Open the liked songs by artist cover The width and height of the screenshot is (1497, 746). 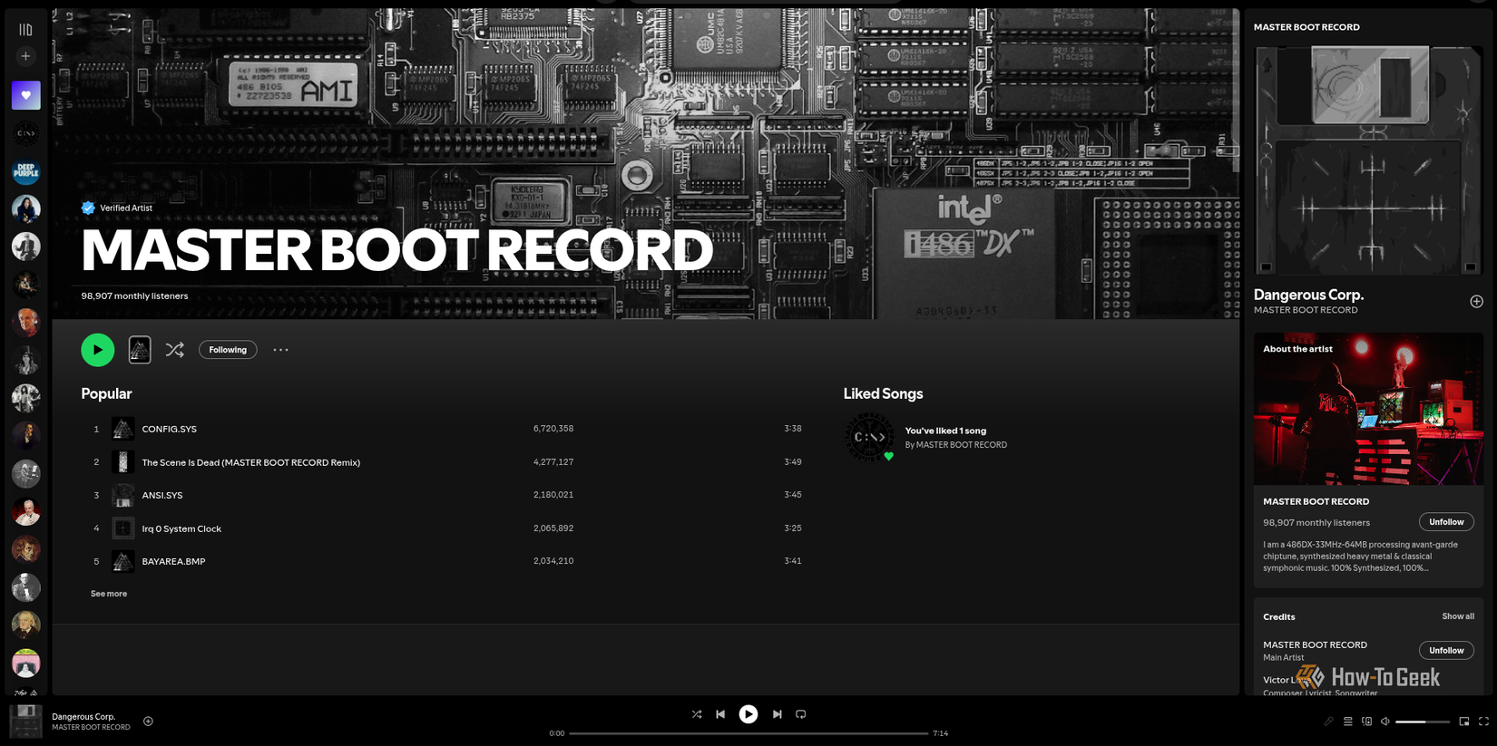pyautogui.click(x=869, y=437)
